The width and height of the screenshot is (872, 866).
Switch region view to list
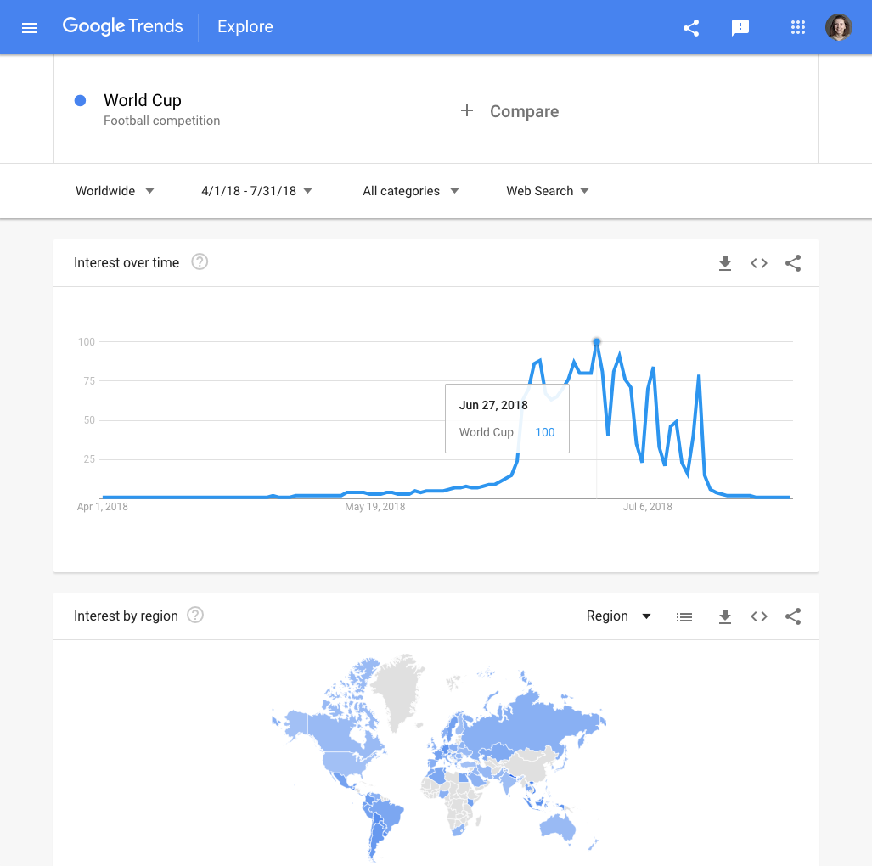pyautogui.click(x=684, y=617)
